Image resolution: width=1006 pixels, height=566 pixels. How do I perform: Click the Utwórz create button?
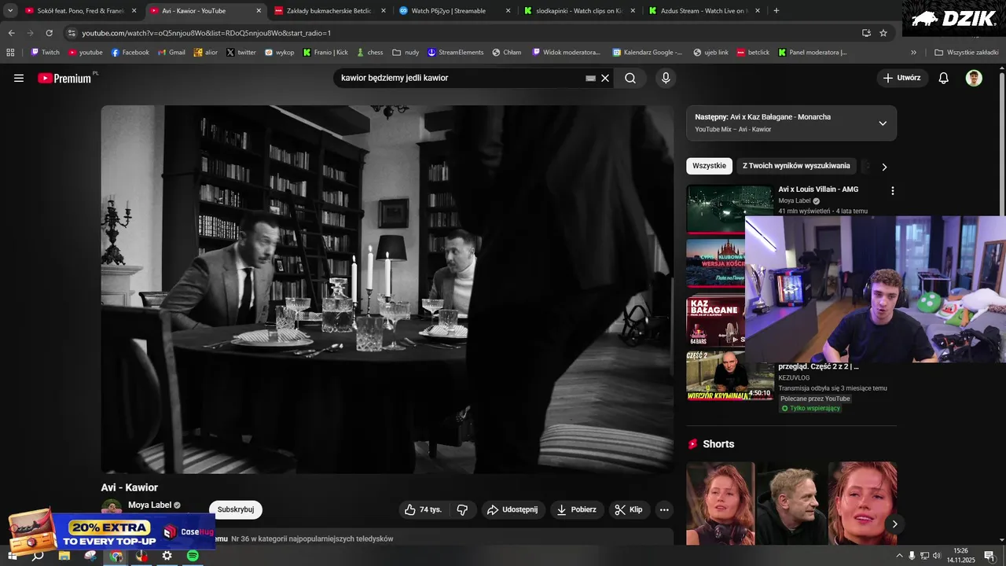[x=902, y=78]
